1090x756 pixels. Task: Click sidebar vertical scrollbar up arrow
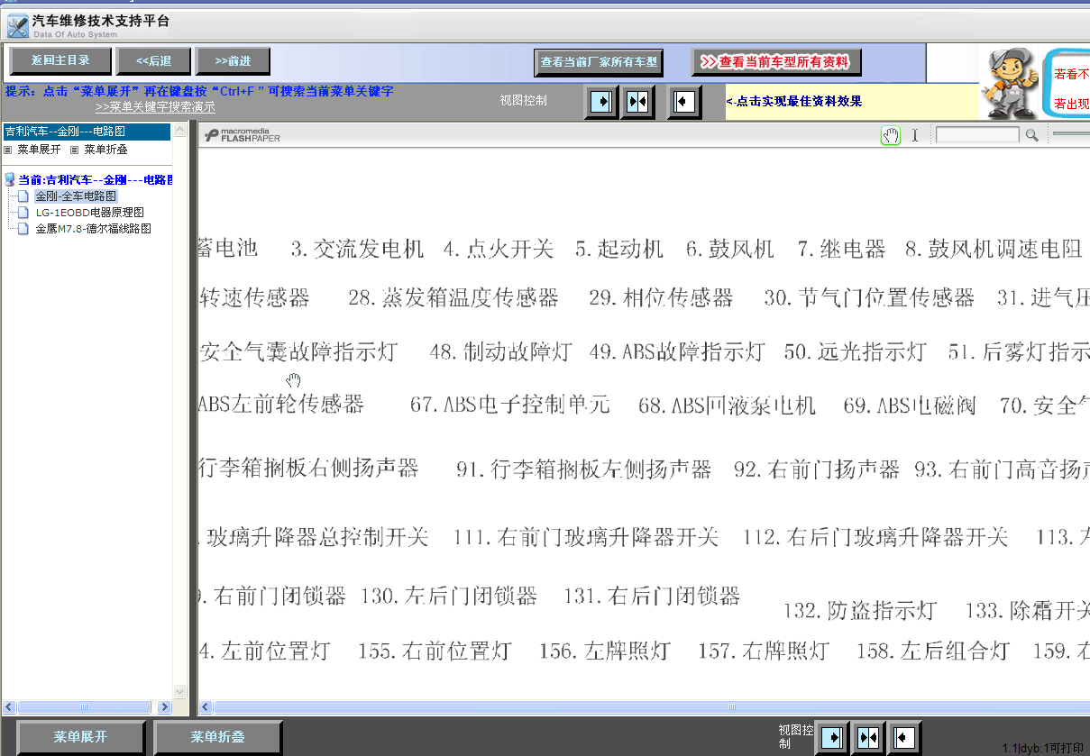click(179, 131)
